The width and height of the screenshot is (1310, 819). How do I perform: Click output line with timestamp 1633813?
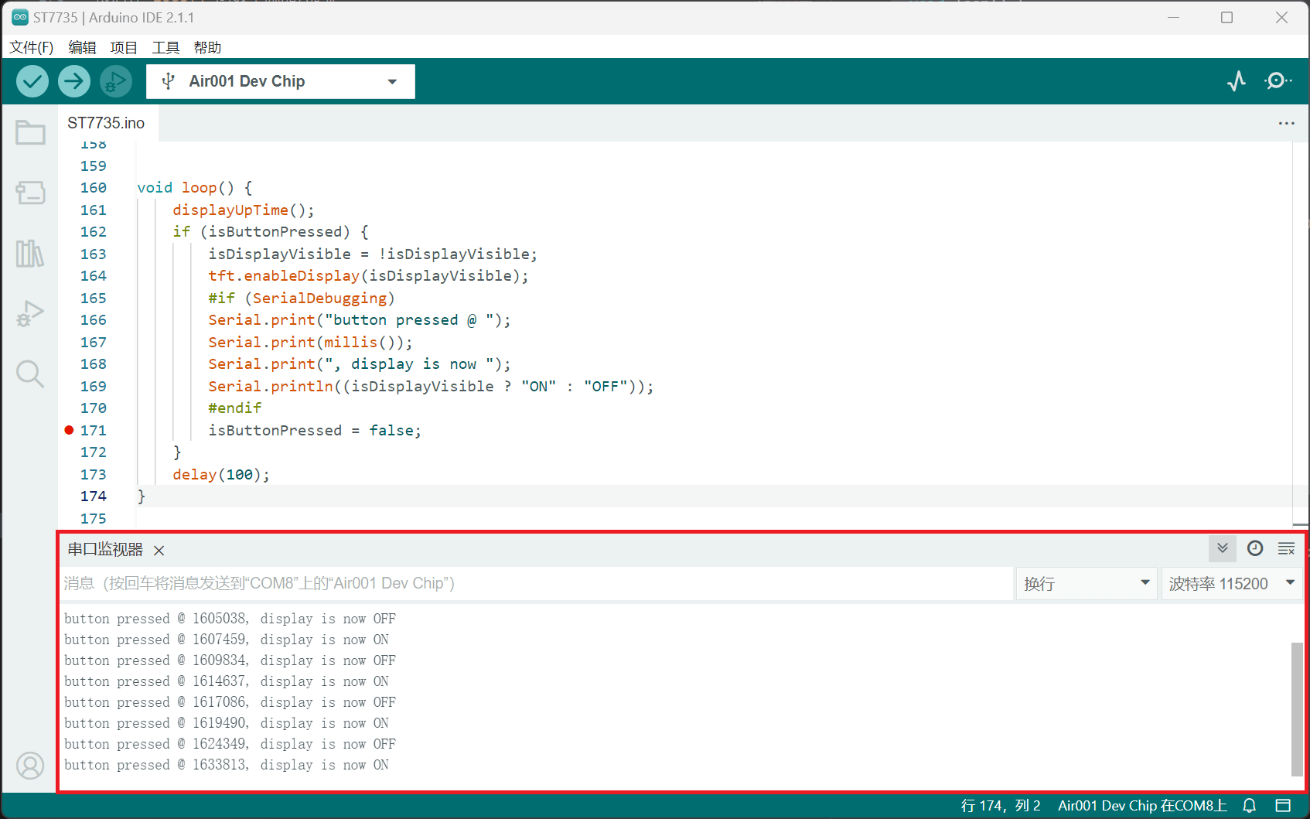(227, 765)
